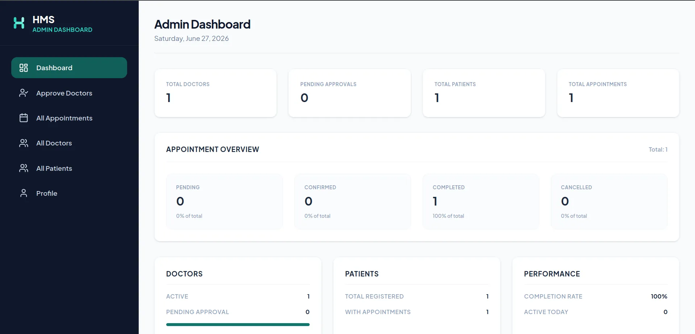Open All Appointments in the sidebar

point(69,118)
